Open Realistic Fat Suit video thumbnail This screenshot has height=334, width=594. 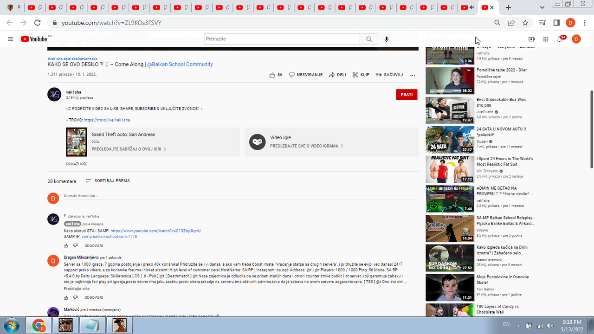tap(450, 169)
